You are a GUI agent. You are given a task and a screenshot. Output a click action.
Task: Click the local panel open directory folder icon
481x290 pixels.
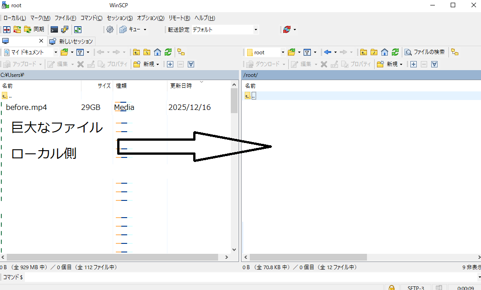(x=64, y=52)
